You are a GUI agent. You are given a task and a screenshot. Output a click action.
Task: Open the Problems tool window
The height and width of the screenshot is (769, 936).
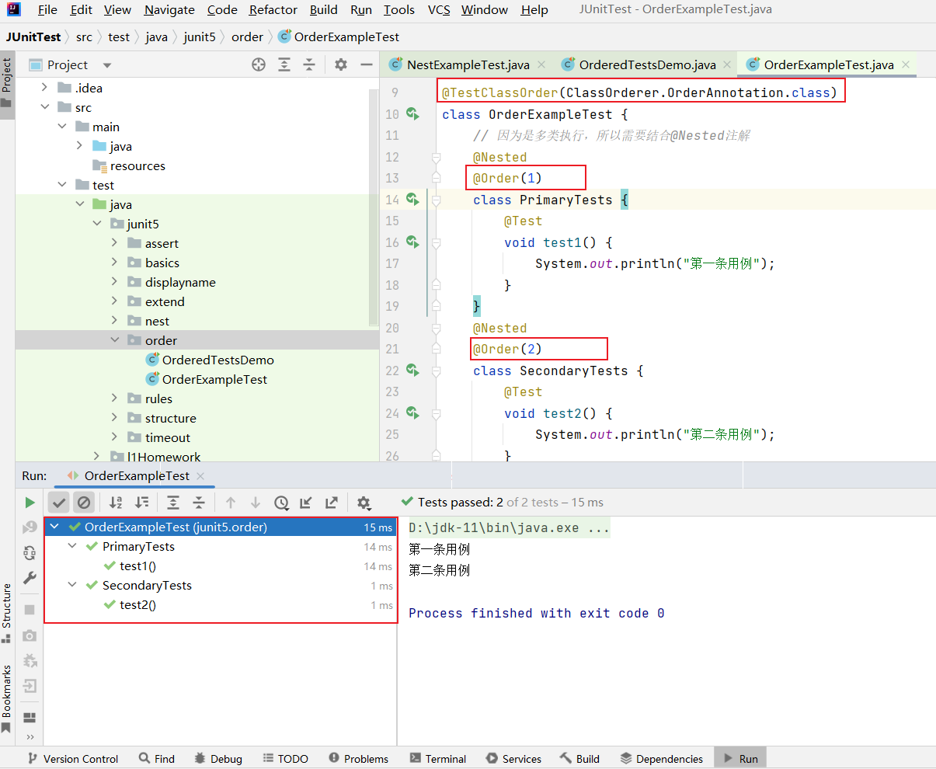tap(358, 759)
